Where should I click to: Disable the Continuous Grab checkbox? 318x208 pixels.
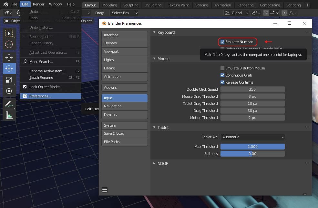pyautogui.click(x=222, y=75)
